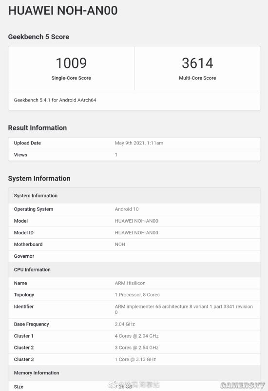268x391 pixels.
Task: Click the Topology 1 Processor, 8 Cores value
Action: coord(137,295)
